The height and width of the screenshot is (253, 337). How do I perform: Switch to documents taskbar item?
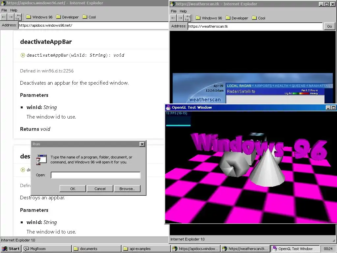tap(96, 249)
